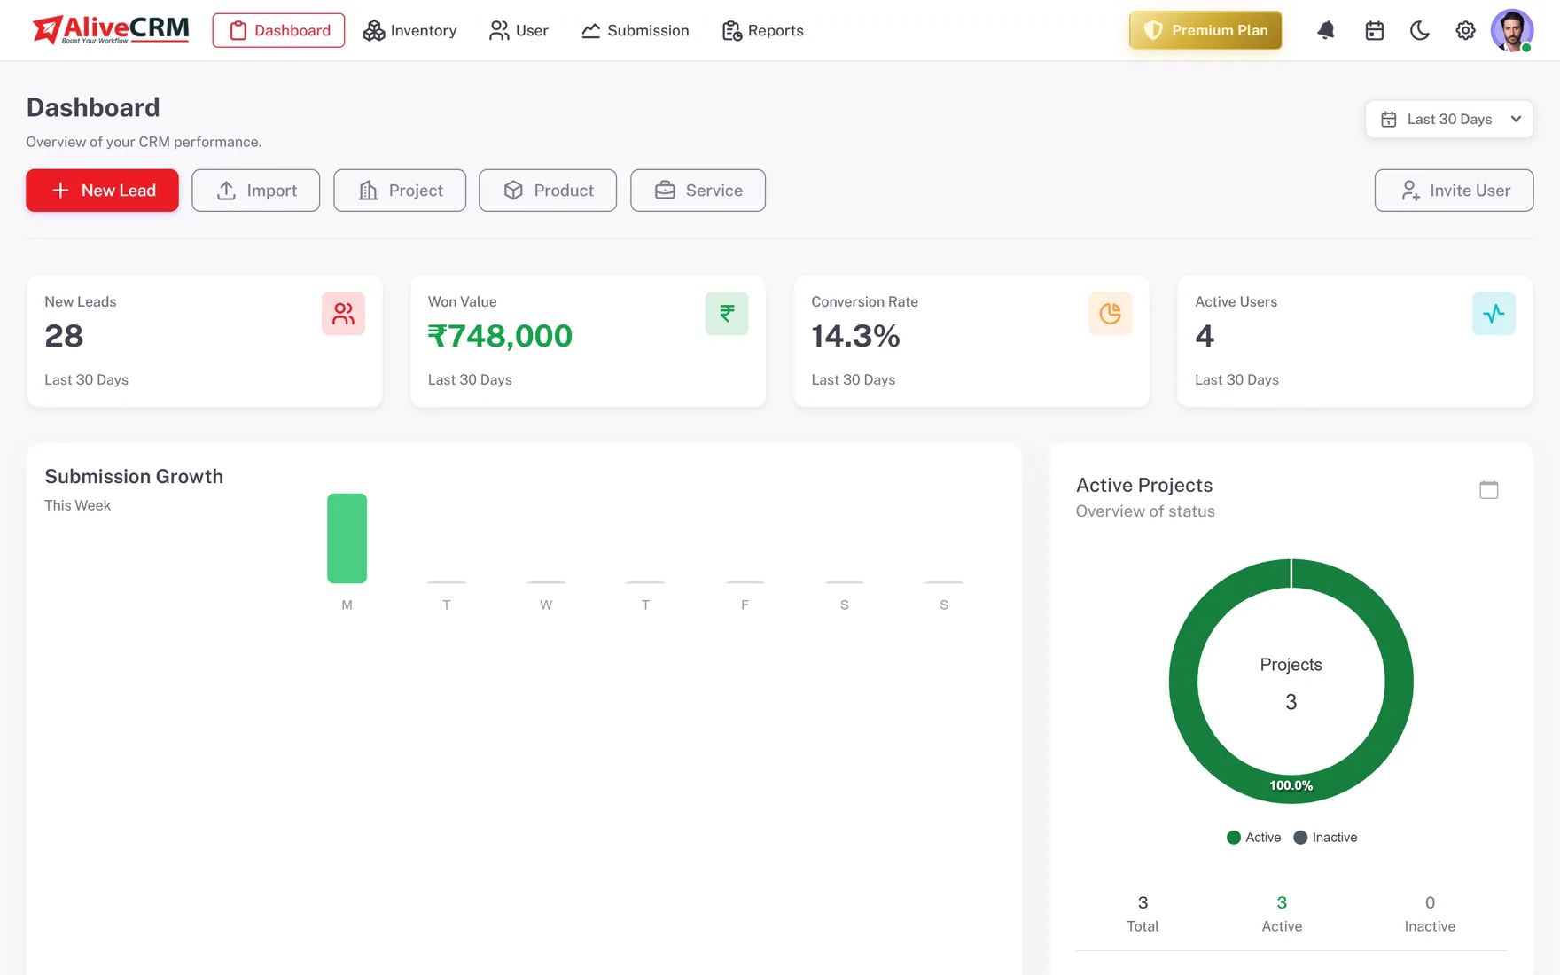The width and height of the screenshot is (1560, 975).
Task: Click Monday's green bar in Submission Growth
Action: tap(347, 538)
